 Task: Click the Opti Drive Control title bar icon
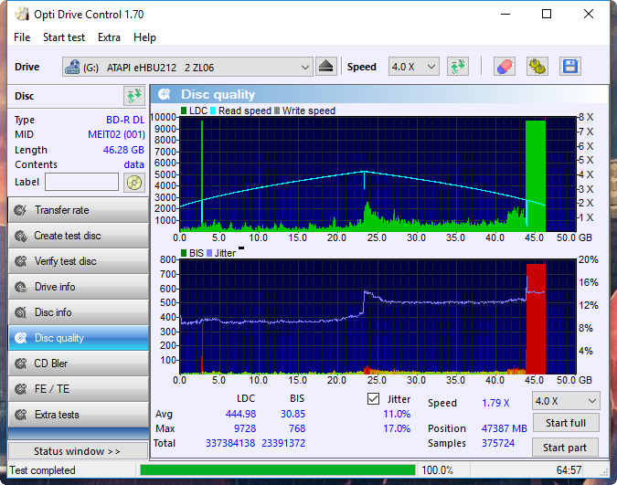coord(22,15)
